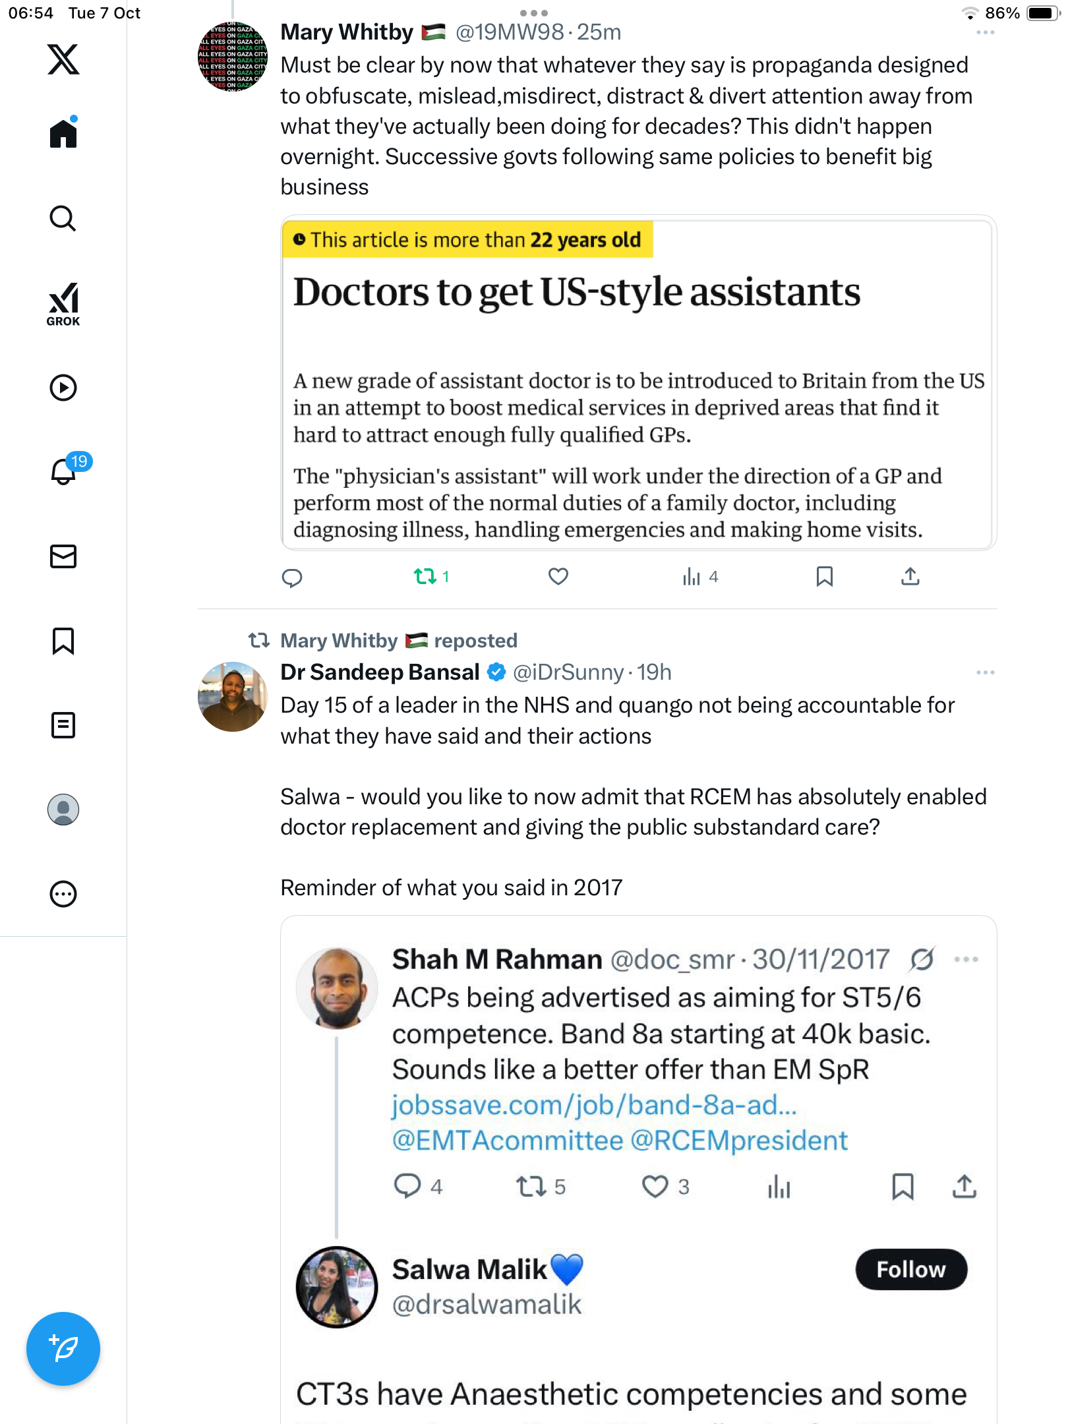Open the 'Doctors to get US-style assistants' article image
The height and width of the screenshot is (1424, 1068).
(638, 383)
